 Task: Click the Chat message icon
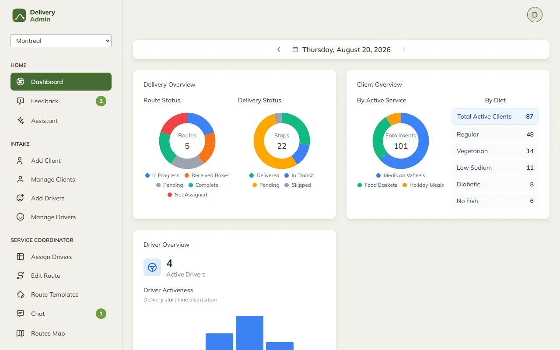[x=20, y=314]
